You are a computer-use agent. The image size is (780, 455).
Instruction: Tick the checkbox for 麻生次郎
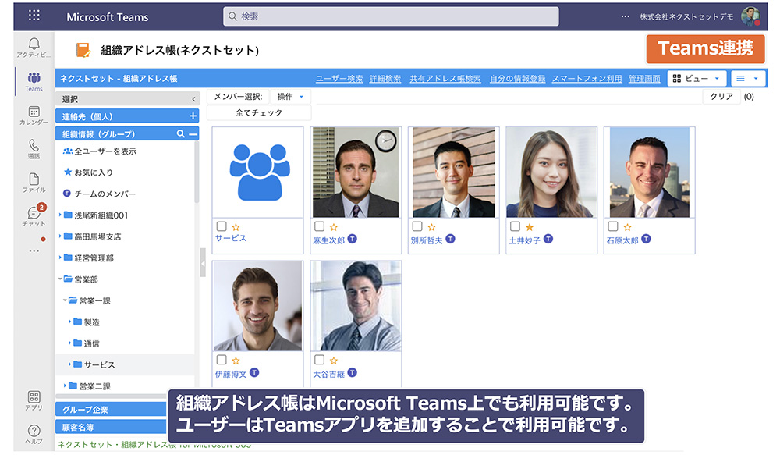click(319, 226)
